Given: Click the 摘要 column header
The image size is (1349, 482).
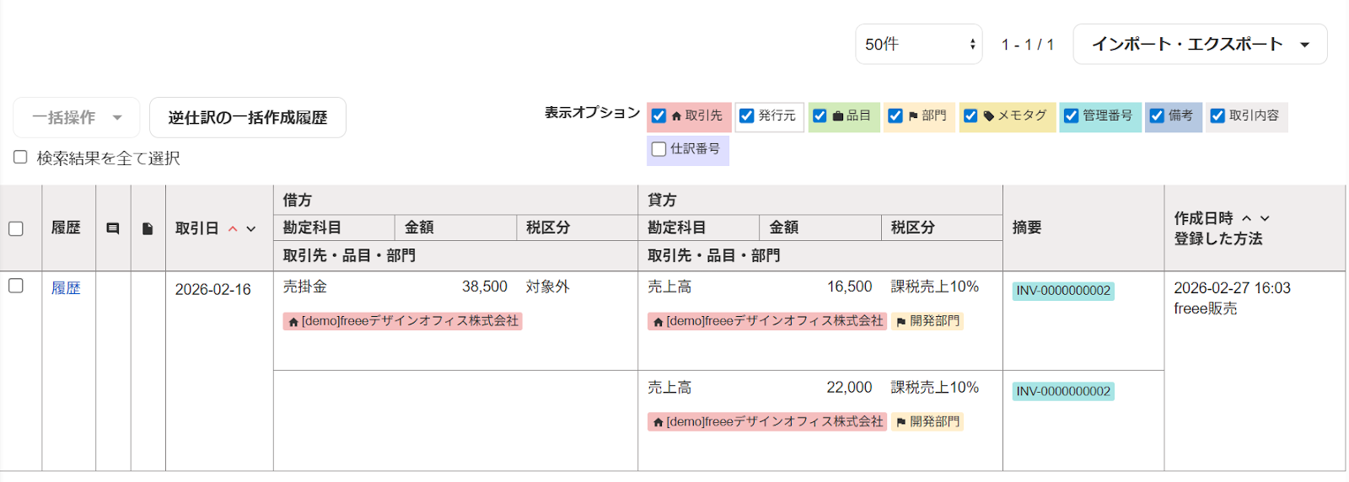Looking at the screenshot, I should (x=1027, y=228).
